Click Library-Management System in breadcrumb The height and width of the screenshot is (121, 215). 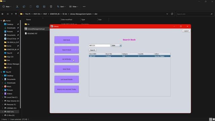pos(81,14)
